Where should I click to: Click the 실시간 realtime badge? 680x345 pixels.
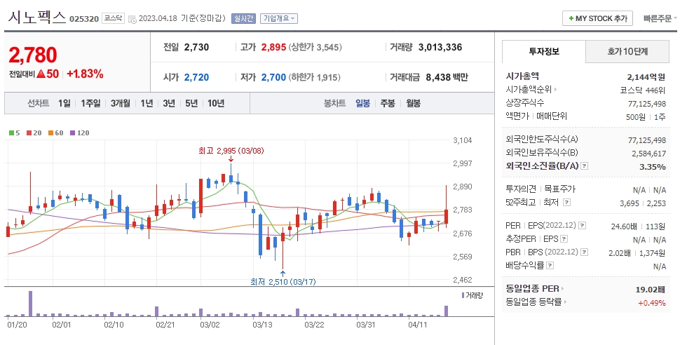point(243,18)
